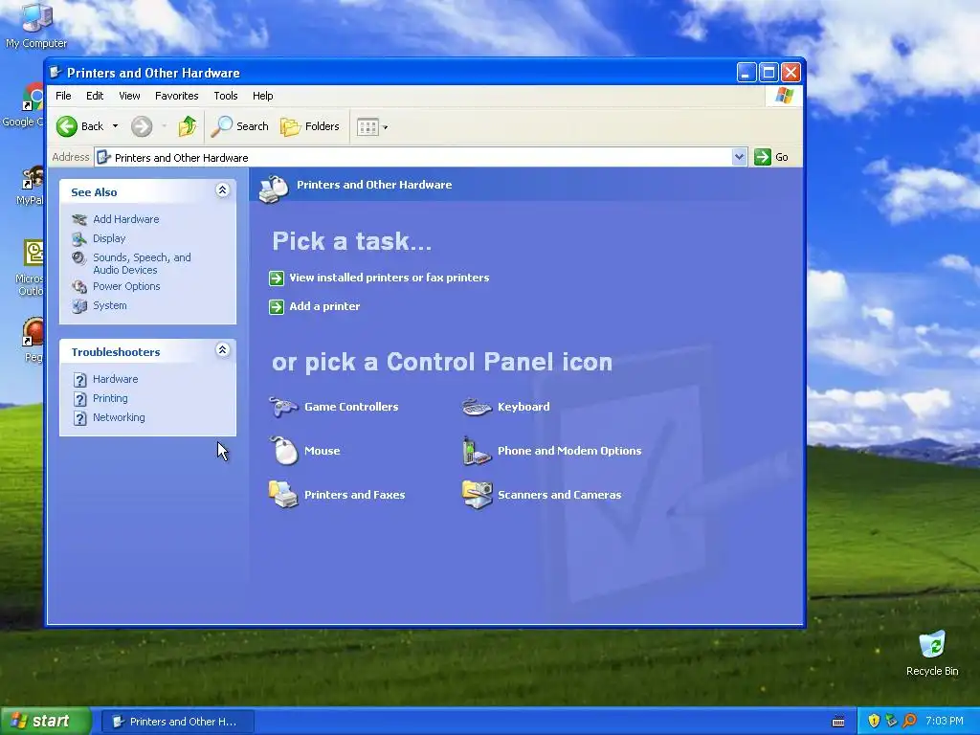Image resolution: width=980 pixels, height=735 pixels.
Task: Click the Scanners and Cameras icon
Action: tap(477, 495)
